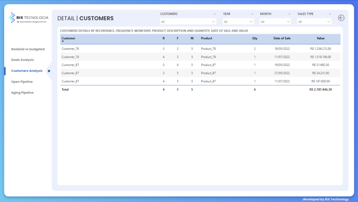Click the chevron beside the MONTH filter label
Screen dimensions: 358x202
289,14
